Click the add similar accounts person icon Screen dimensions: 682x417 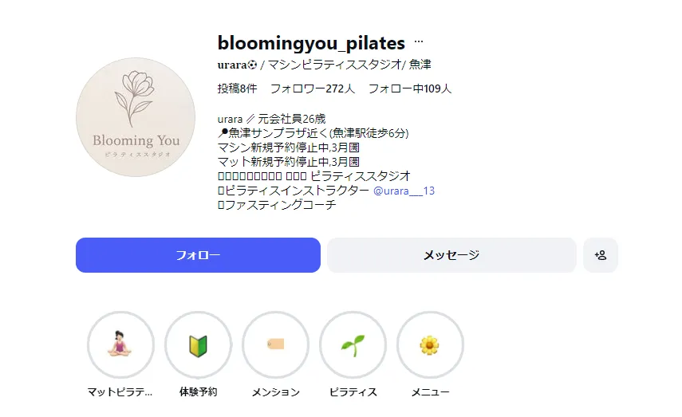pos(601,255)
